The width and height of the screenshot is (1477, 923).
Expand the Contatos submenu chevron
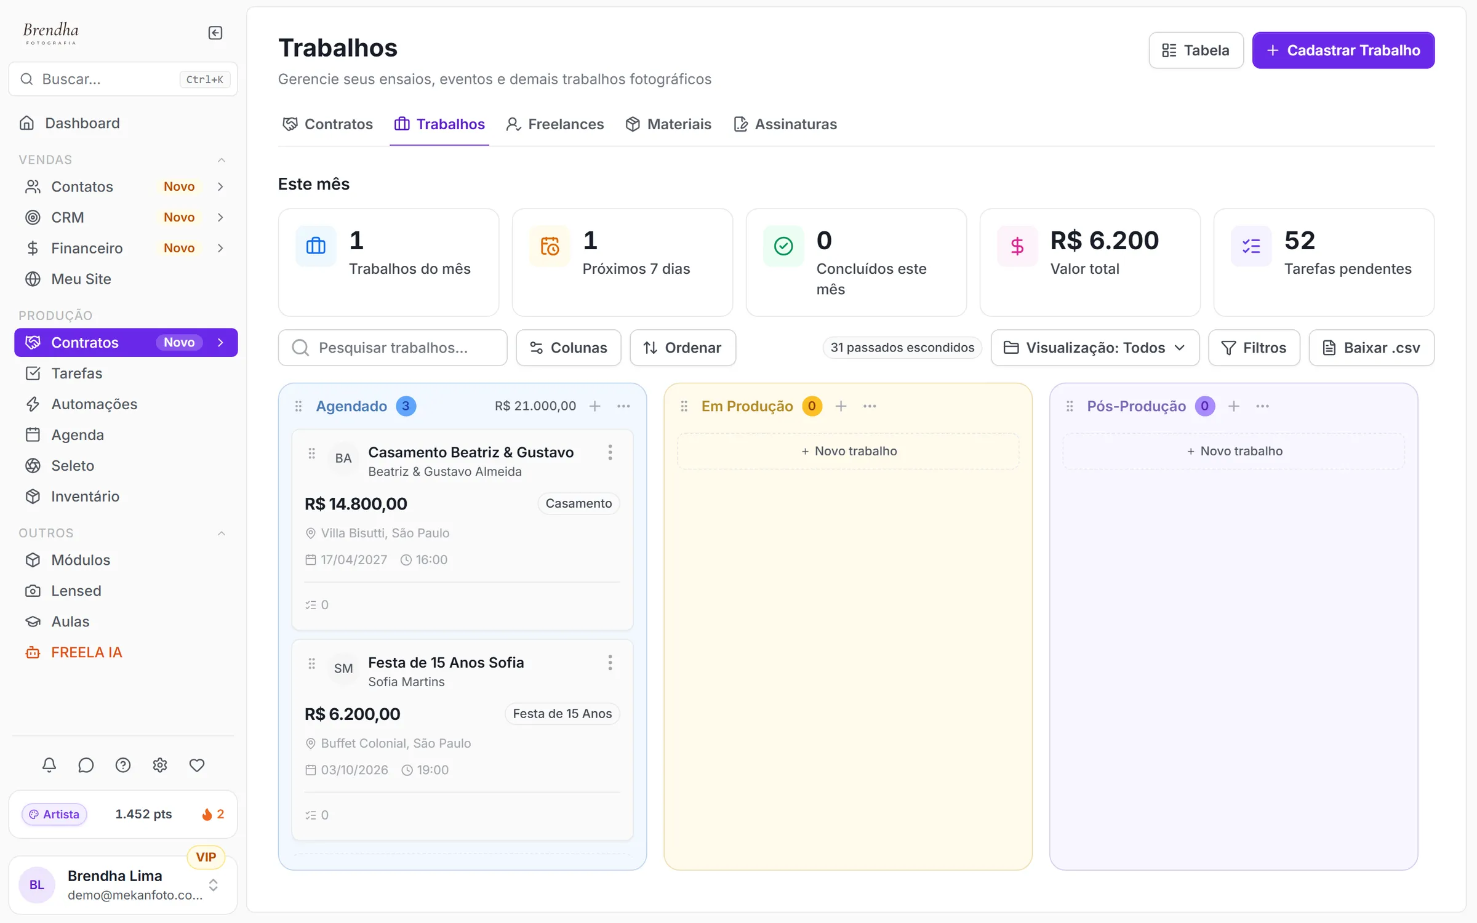220,186
